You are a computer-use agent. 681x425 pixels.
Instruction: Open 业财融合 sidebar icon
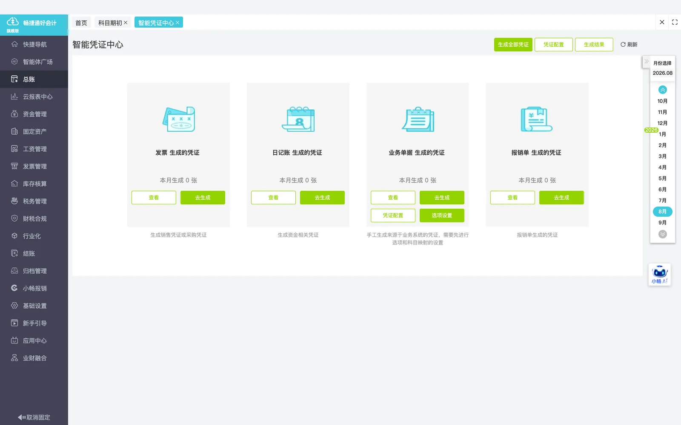[x=14, y=358]
